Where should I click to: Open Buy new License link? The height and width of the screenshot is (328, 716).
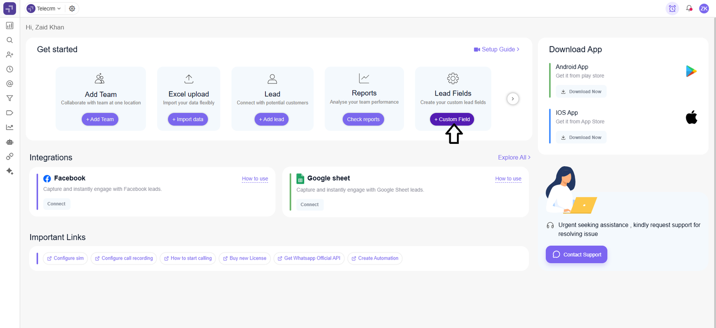coord(245,258)
